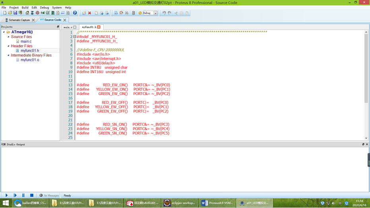This screenshot has width=370, height=208.
Task: Open the Bill of Materials toolbar icon
Action: click(x=58, y=13)
